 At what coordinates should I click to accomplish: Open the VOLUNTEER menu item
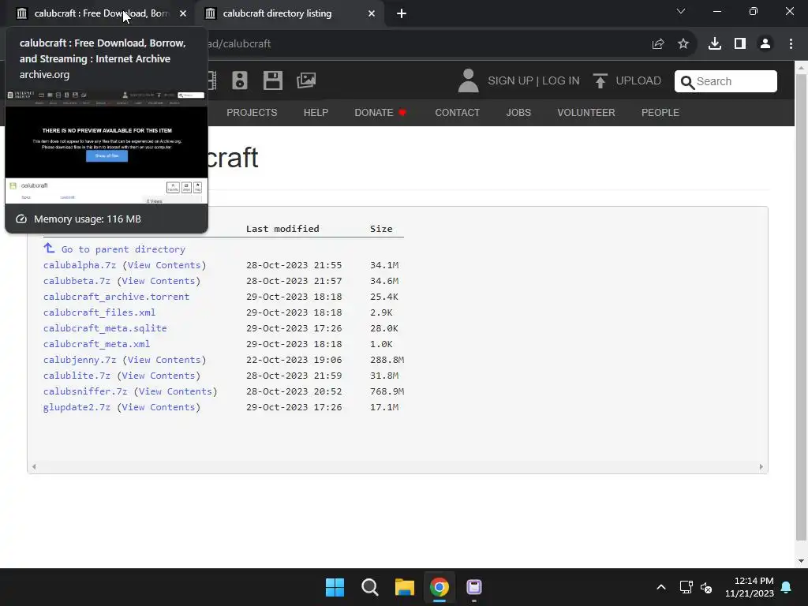coord(586,112)
